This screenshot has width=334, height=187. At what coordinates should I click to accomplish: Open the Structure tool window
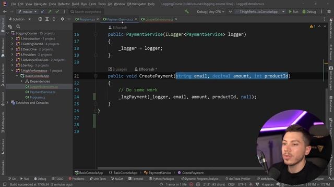tap(3, 146)
